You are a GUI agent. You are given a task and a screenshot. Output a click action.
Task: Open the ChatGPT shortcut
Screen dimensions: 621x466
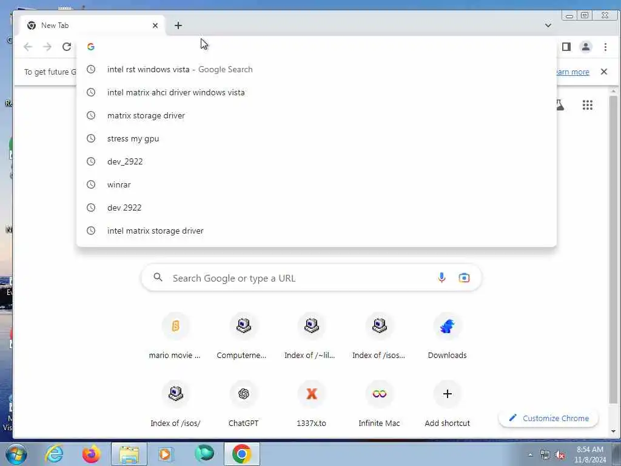point(243,403)
